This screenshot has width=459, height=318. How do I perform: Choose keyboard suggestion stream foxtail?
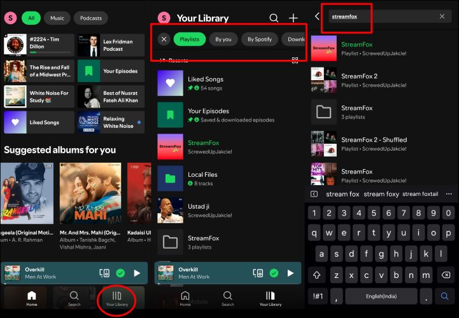tap(420, 194)
